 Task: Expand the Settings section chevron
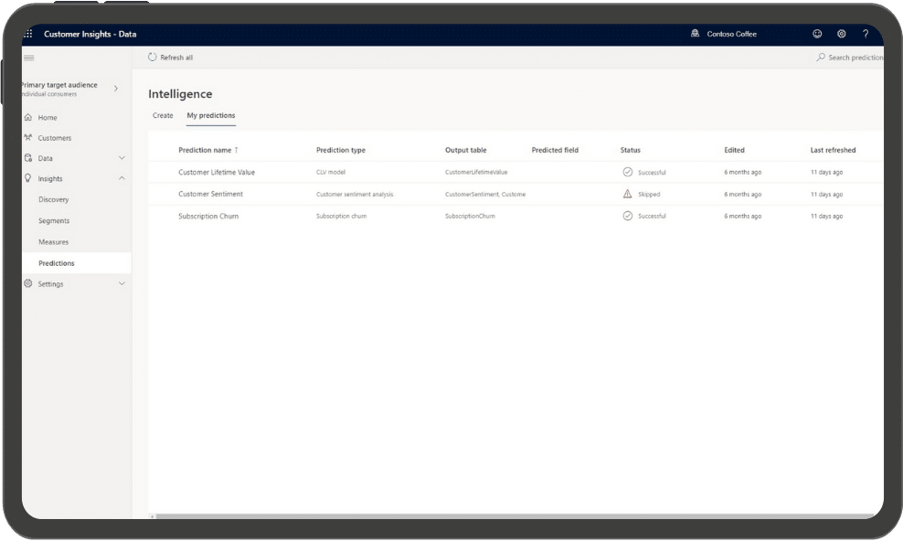click(x=122, y=284)
